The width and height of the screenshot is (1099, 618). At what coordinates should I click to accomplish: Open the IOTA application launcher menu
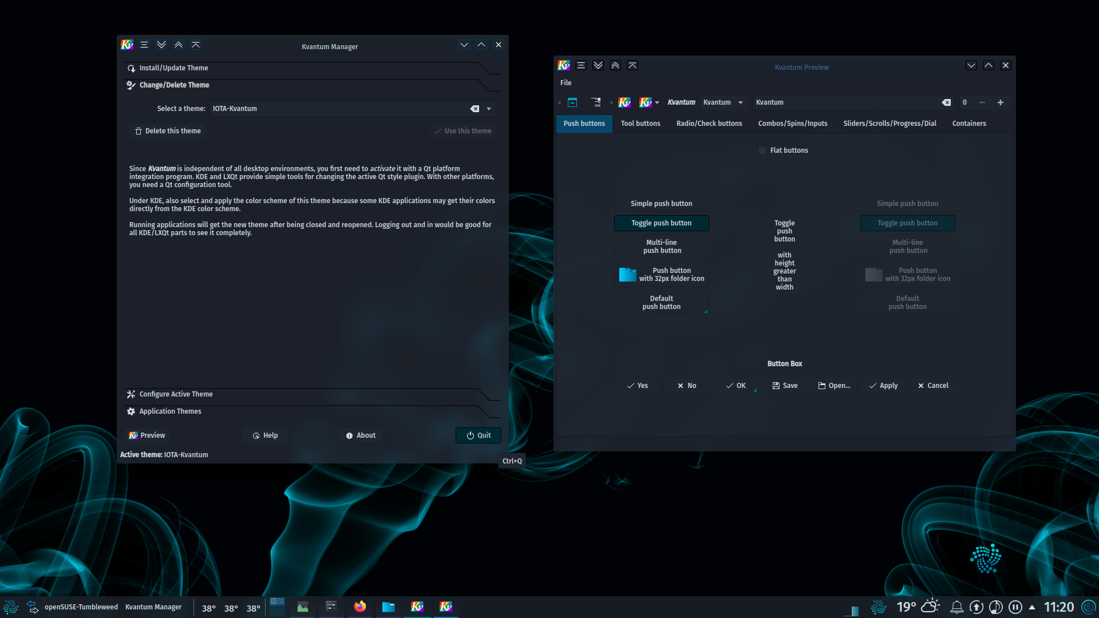(10, 607)
